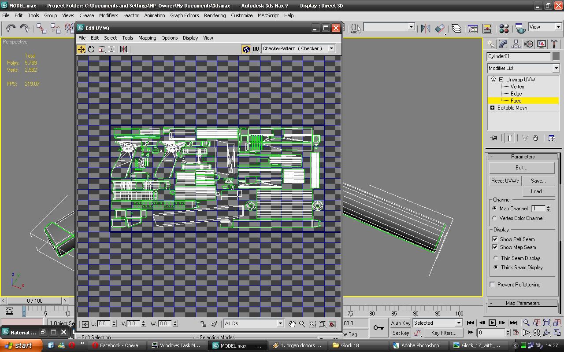Select the Rotate tool in Edit UVWs
The image size is (564, 352).
(x=91, y=49)
